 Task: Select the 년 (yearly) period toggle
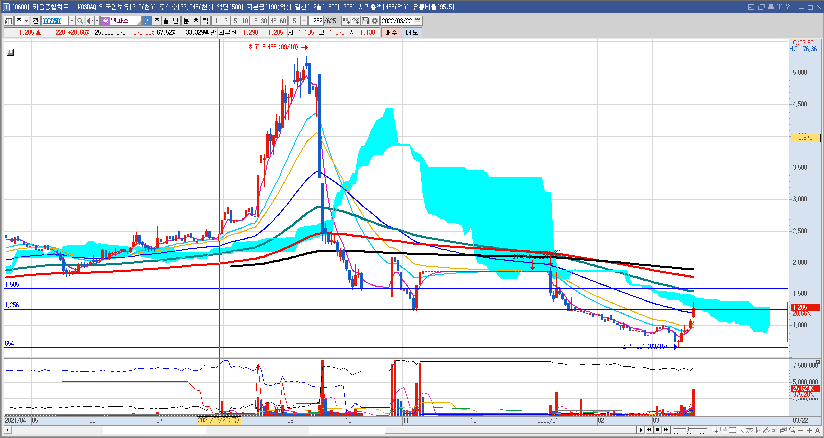click(x=175, y=21)
